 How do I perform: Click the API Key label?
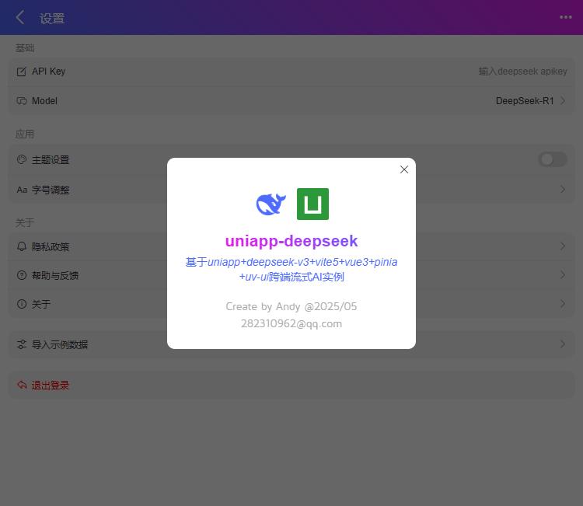[x=49, y=72]
